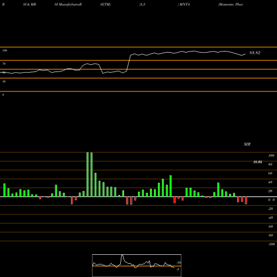Click the 'SI MunafaSutraR' header label

click(68, 4)
